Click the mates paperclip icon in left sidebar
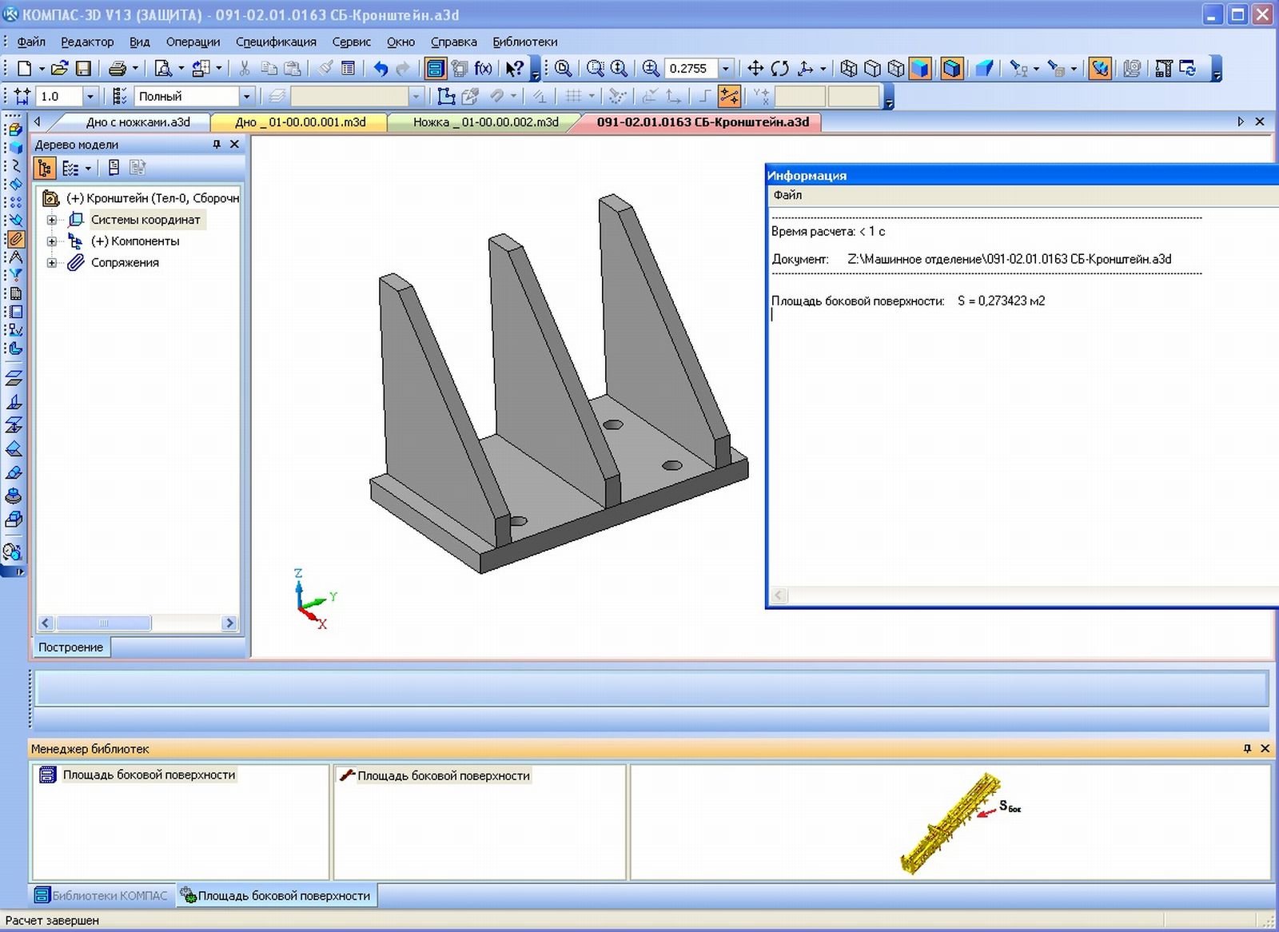The image size is (1279, 932). coord(15,239)
